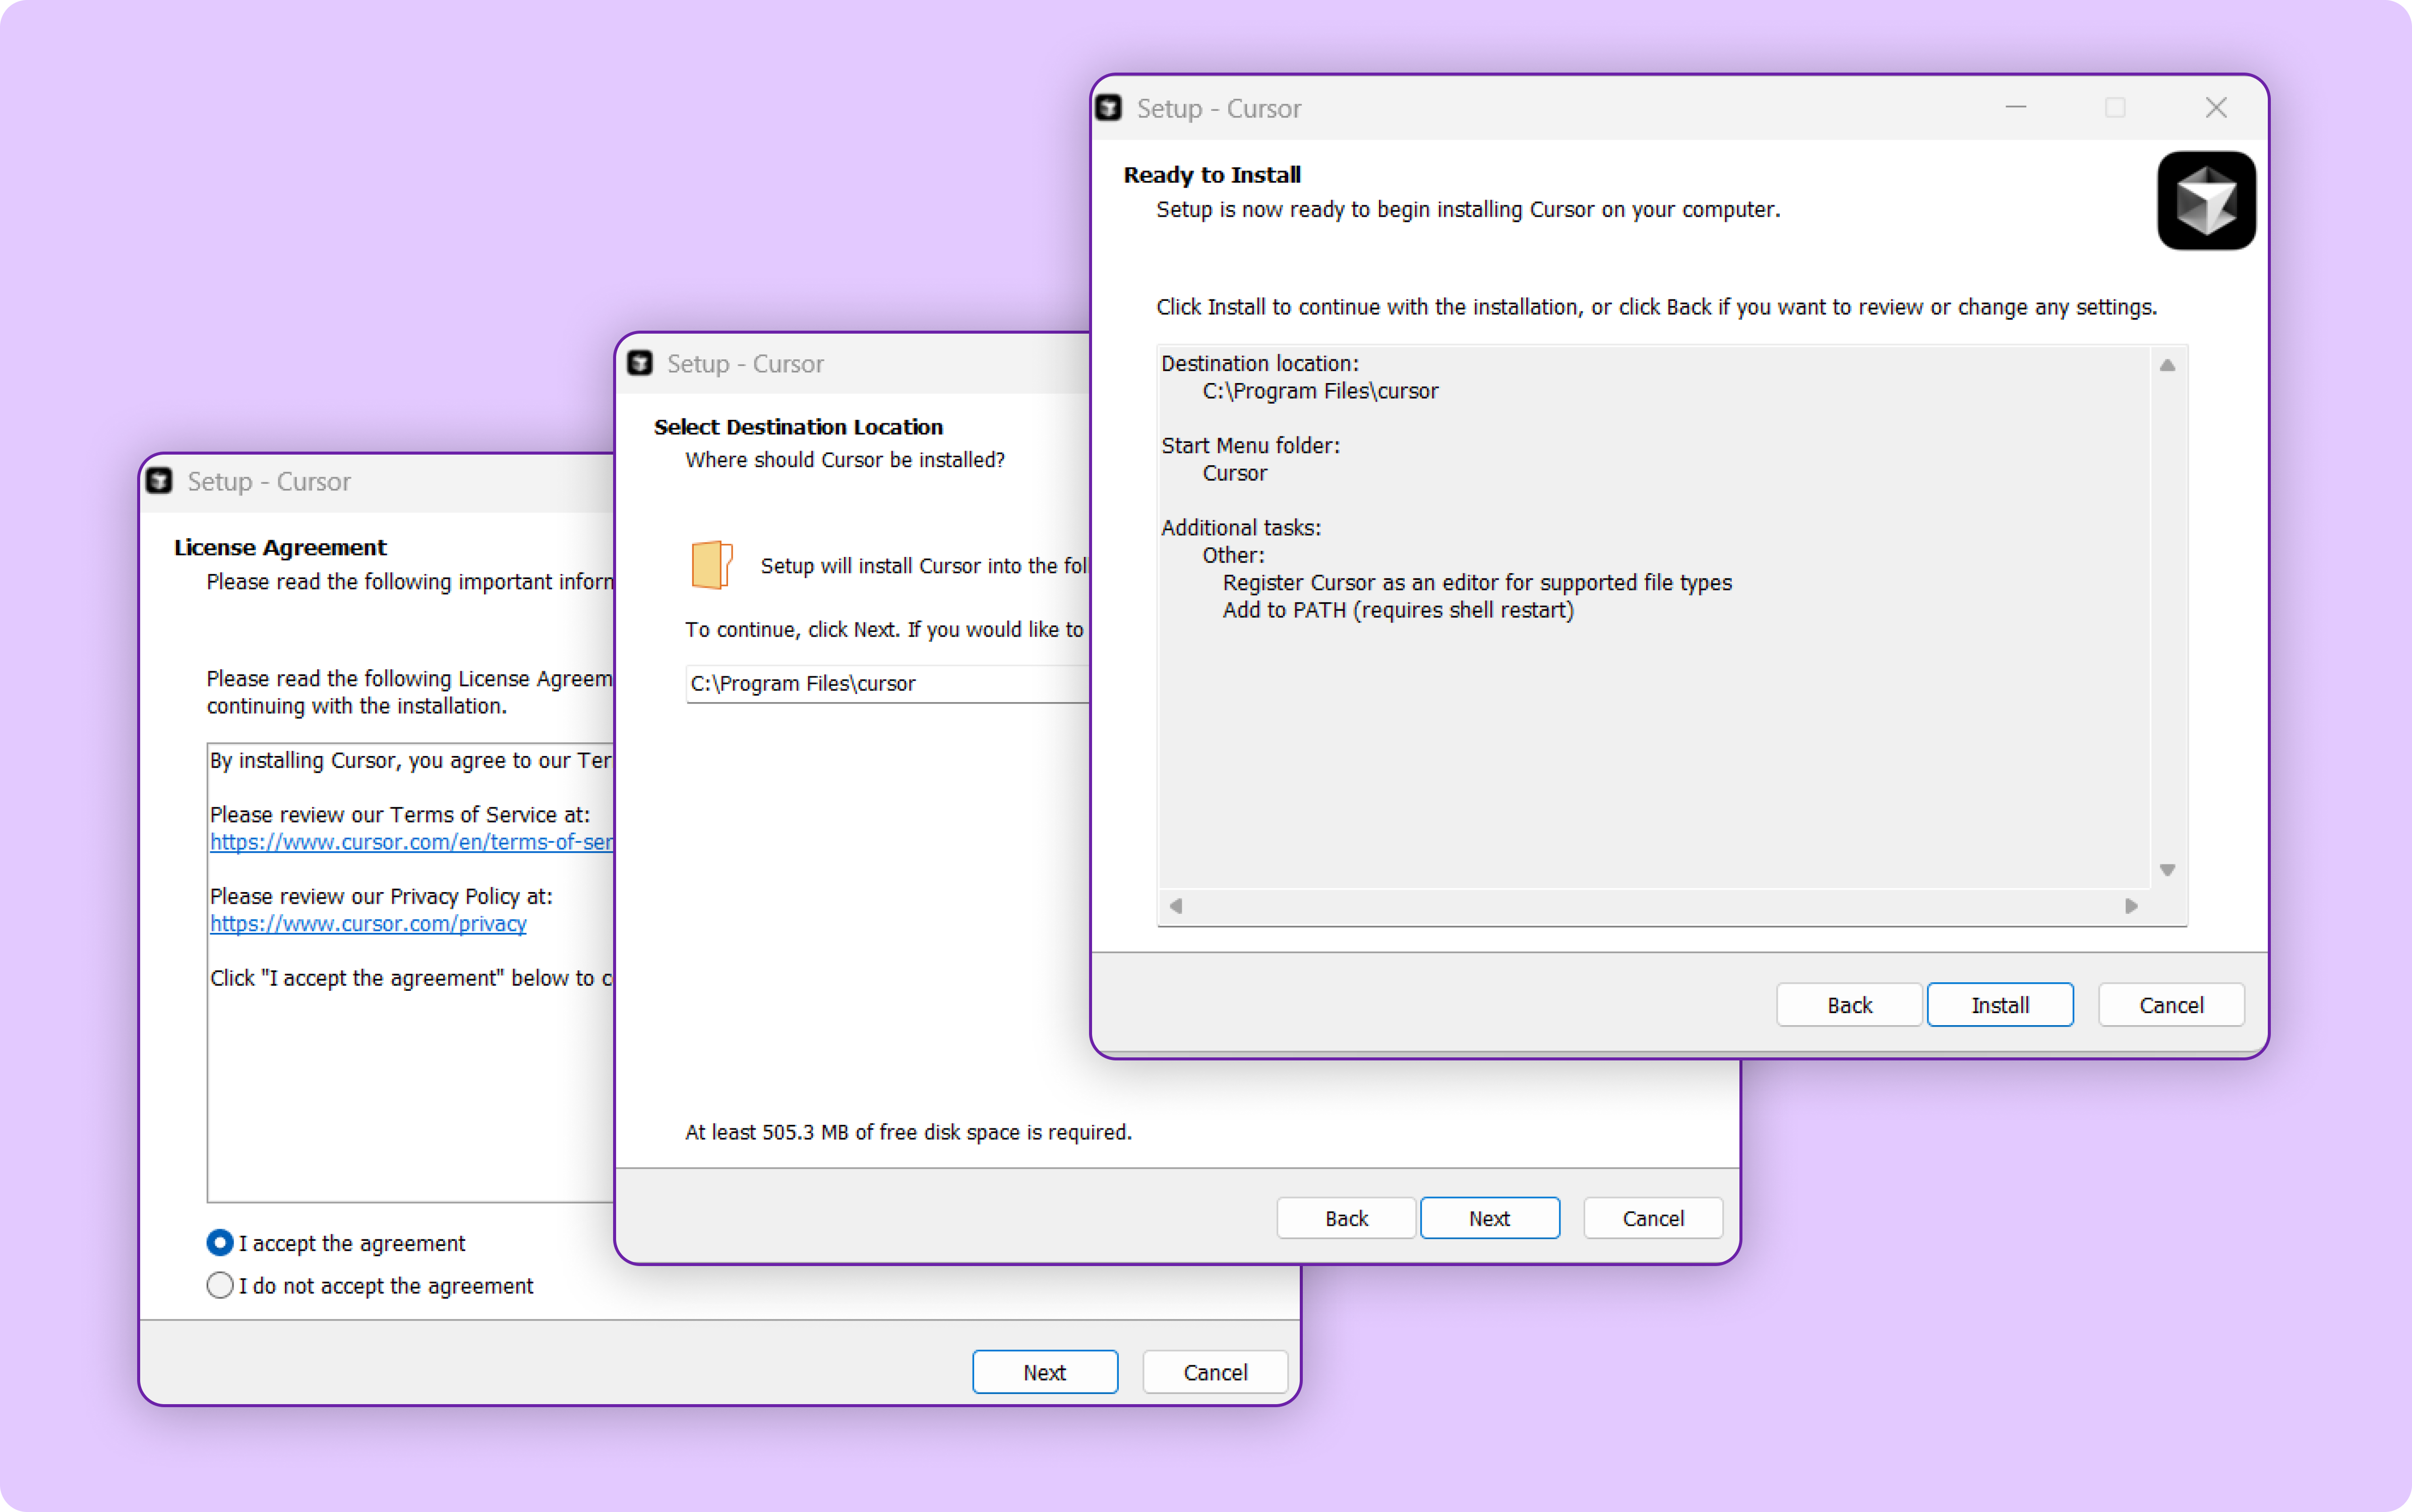Click the Cursor icon in Select Destination title bar
2412x1512 pixels.
[x=638, y=363]
